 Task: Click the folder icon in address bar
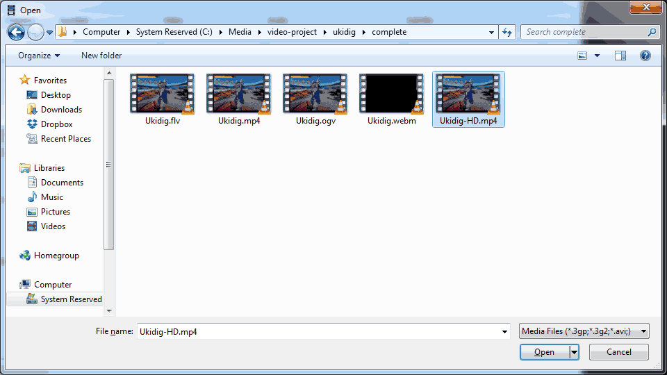[x=63, y=32]
